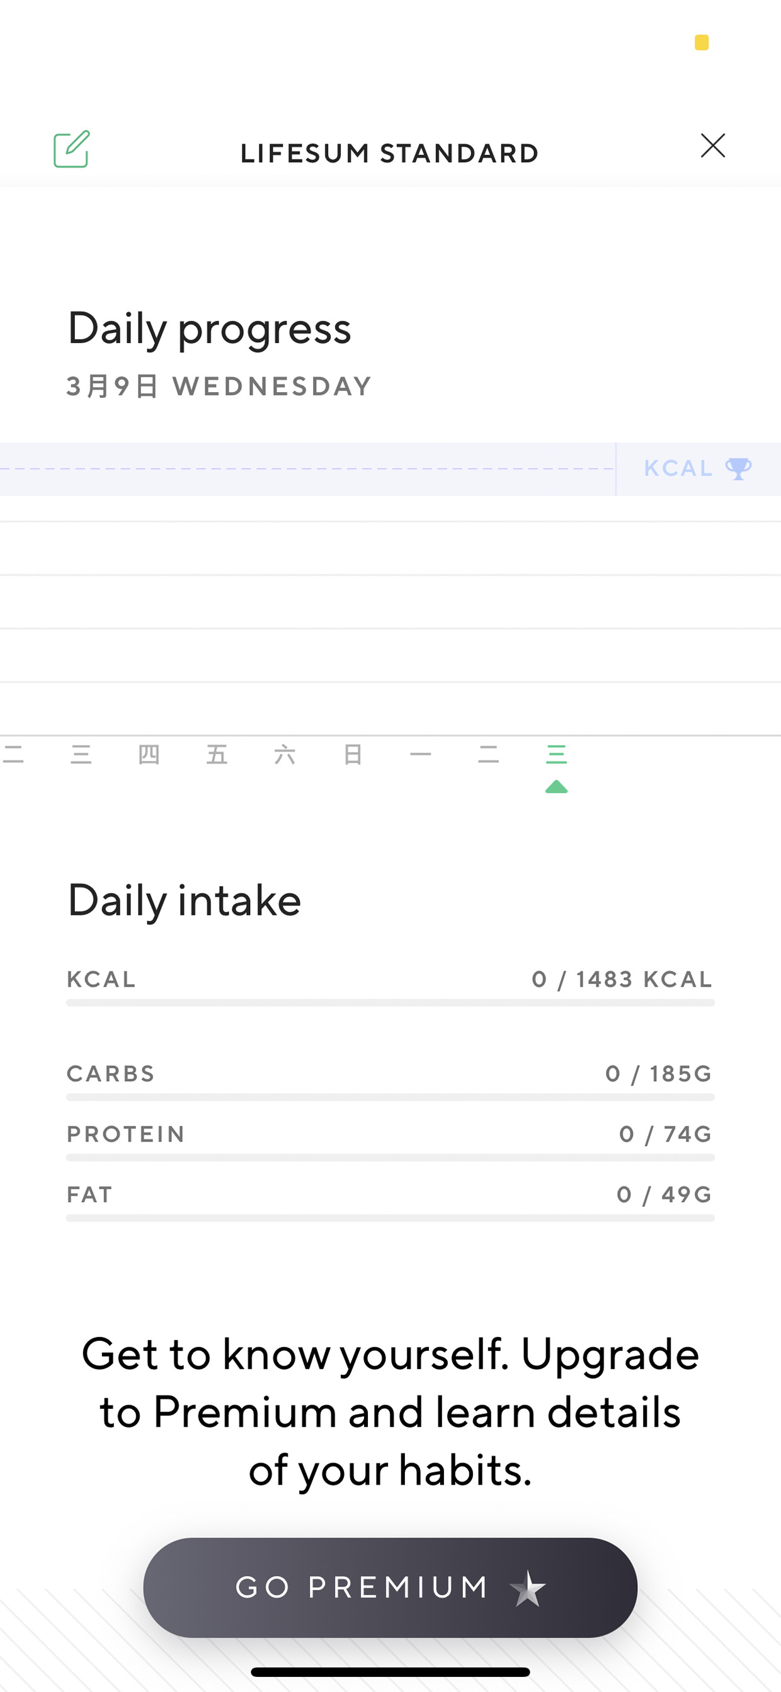Viewport: 781px width, 1692px height.
Task: Select the 六 day in chart
Action: pos(285,755)
